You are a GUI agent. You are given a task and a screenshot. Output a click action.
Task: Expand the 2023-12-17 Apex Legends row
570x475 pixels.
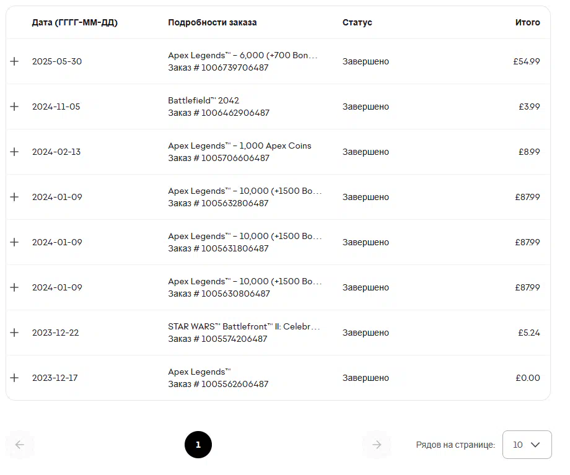pyautogui.click(x=14, y=378)
